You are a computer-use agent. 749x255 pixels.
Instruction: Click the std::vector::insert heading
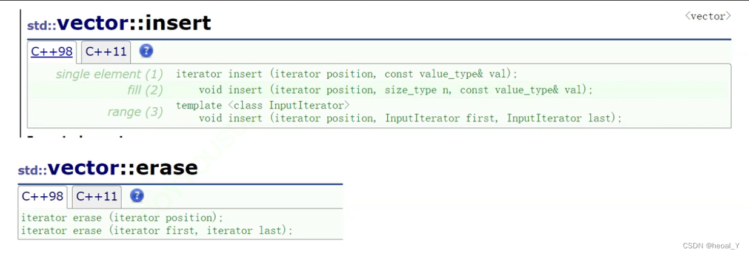click(x=119, y=23)
